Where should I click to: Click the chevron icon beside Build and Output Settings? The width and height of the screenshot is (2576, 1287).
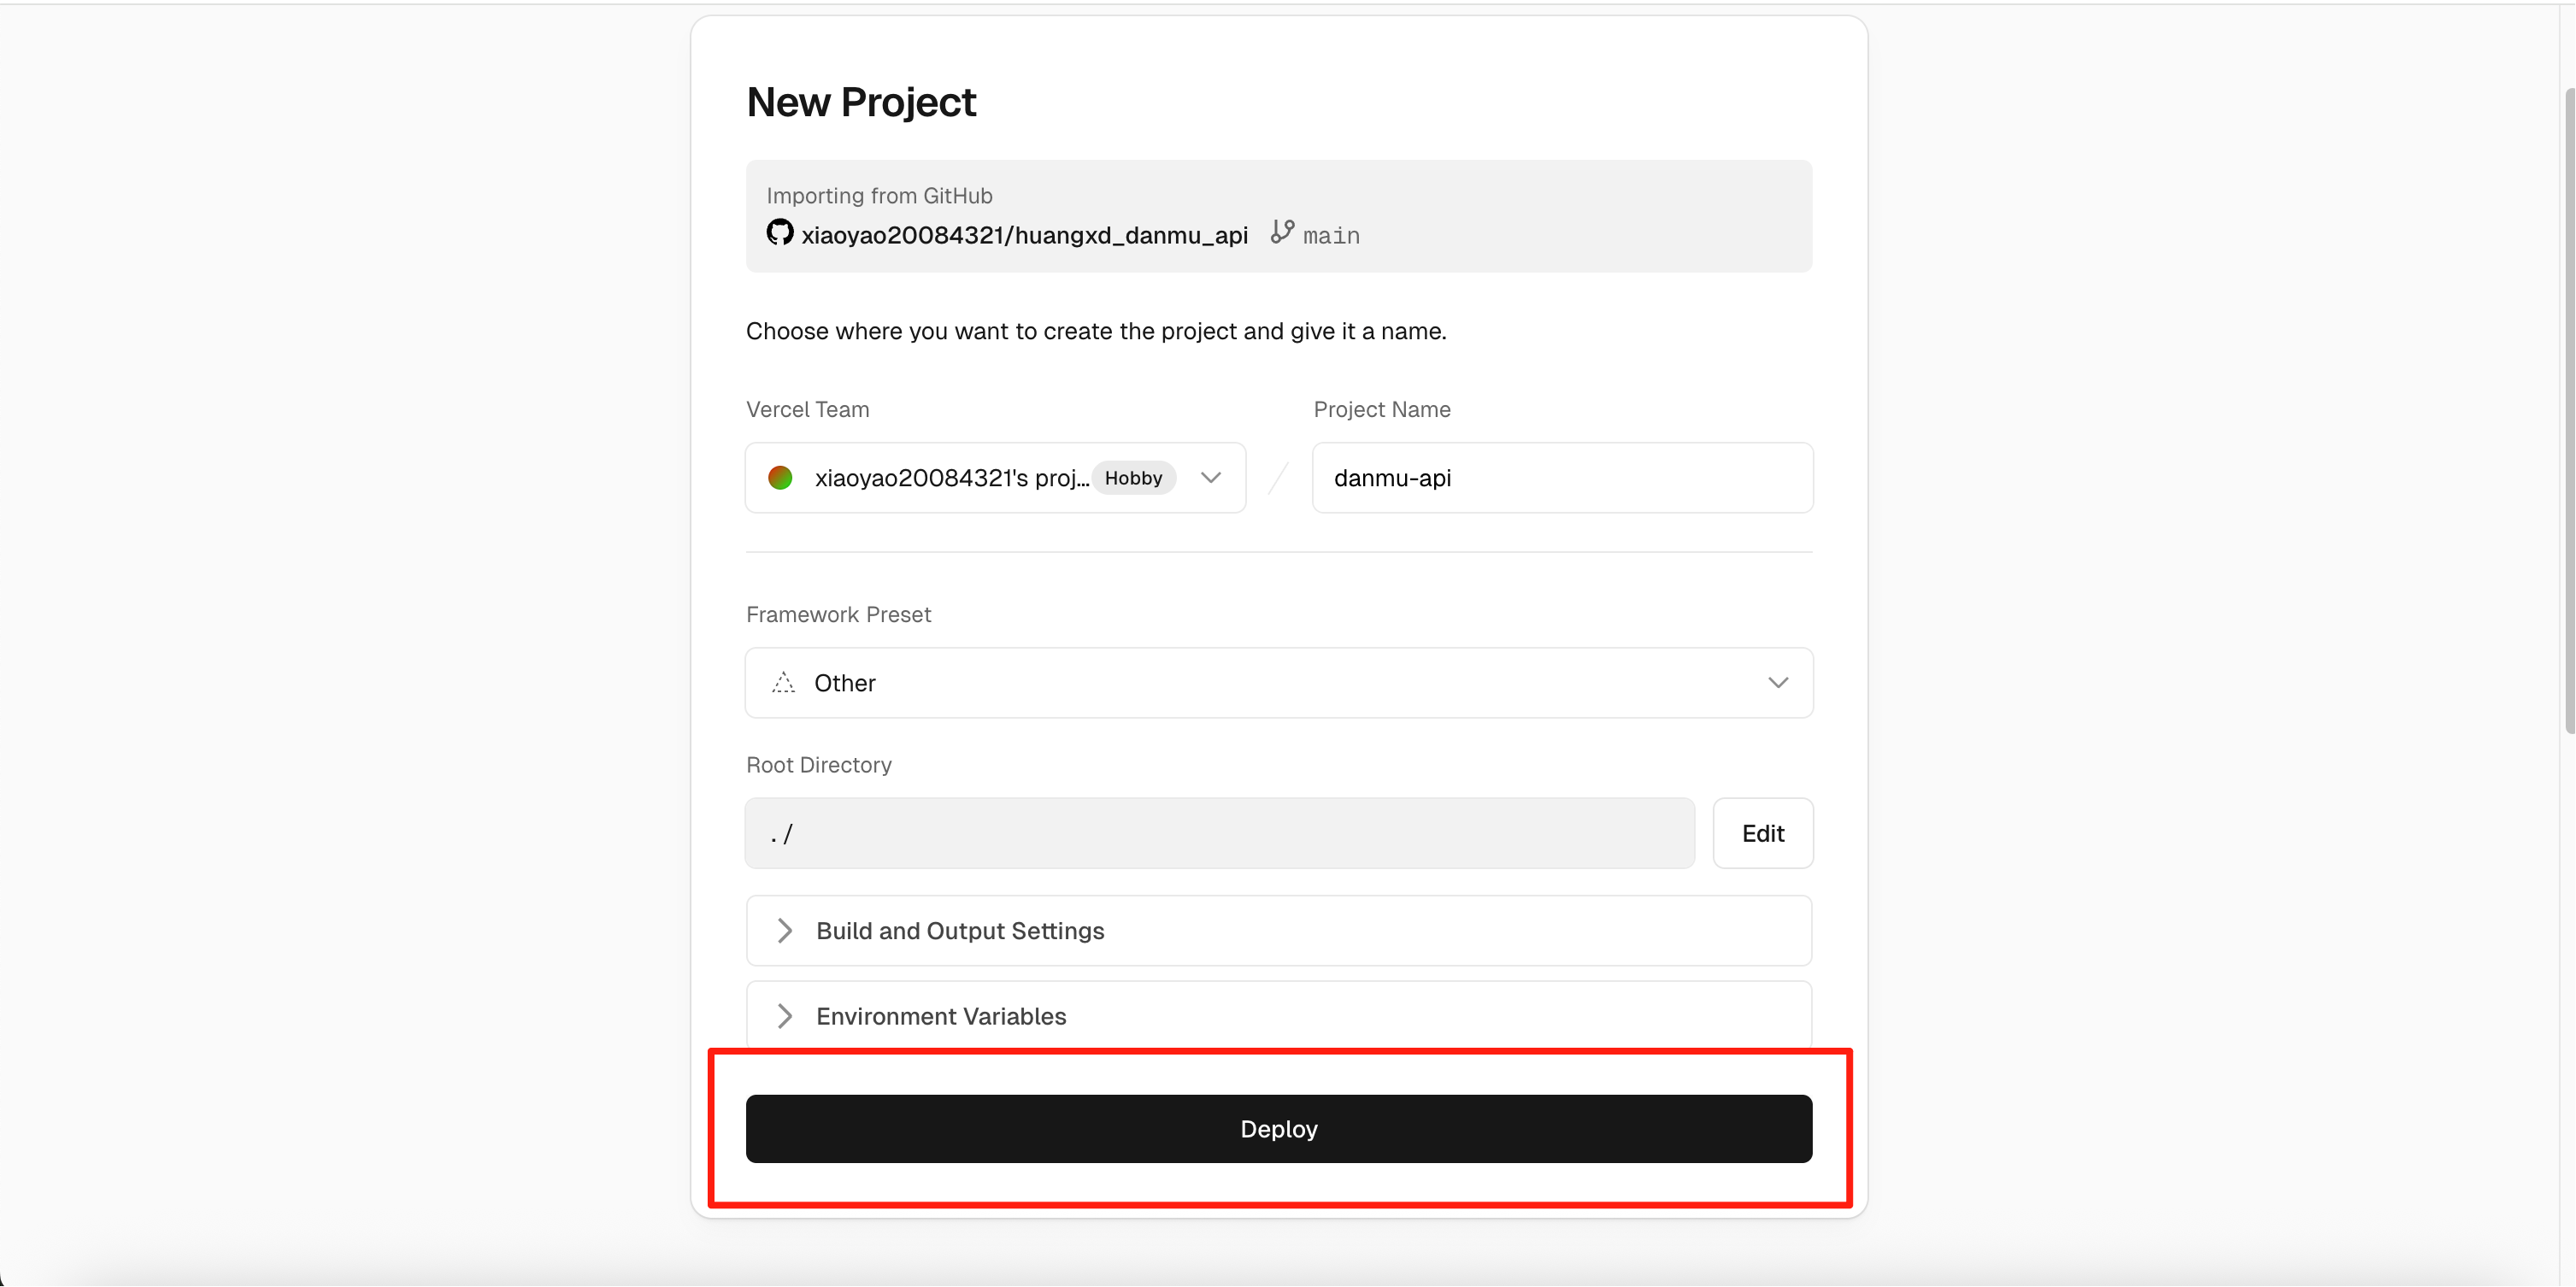785,931
